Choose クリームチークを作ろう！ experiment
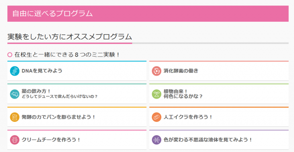Screen dimensions: 294x152 pyautogui.click(x=51, y=140)
